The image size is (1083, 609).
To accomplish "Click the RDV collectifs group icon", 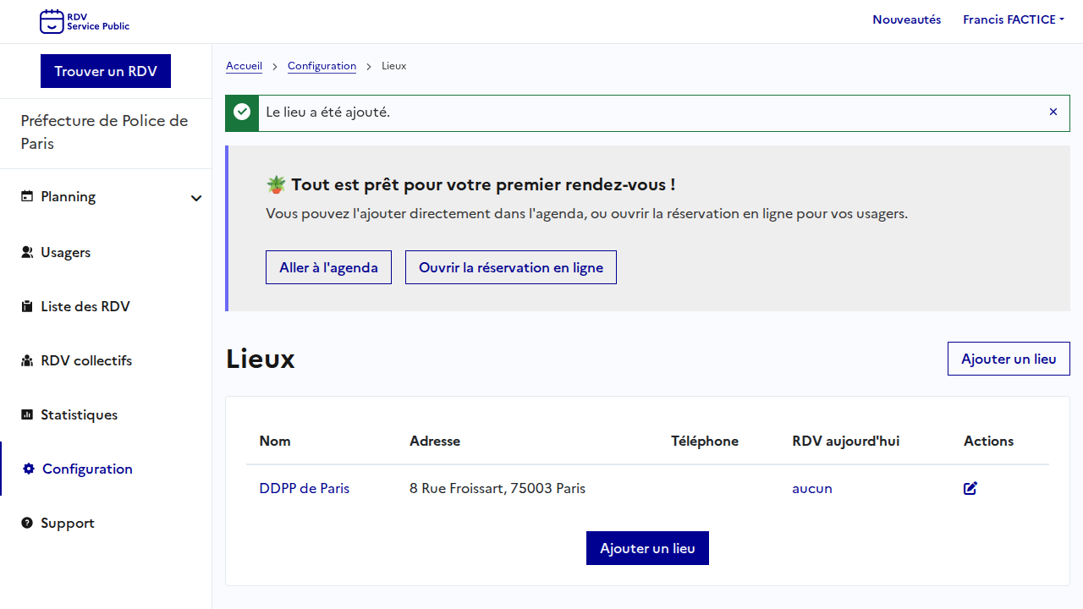I will pos(27,360).
